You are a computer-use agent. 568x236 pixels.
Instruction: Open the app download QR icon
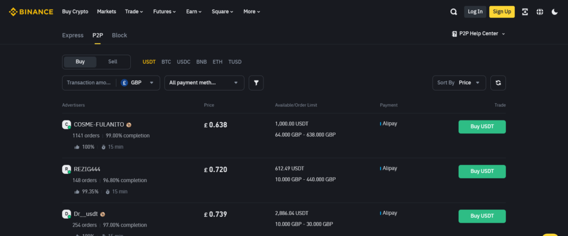(525, 12)
